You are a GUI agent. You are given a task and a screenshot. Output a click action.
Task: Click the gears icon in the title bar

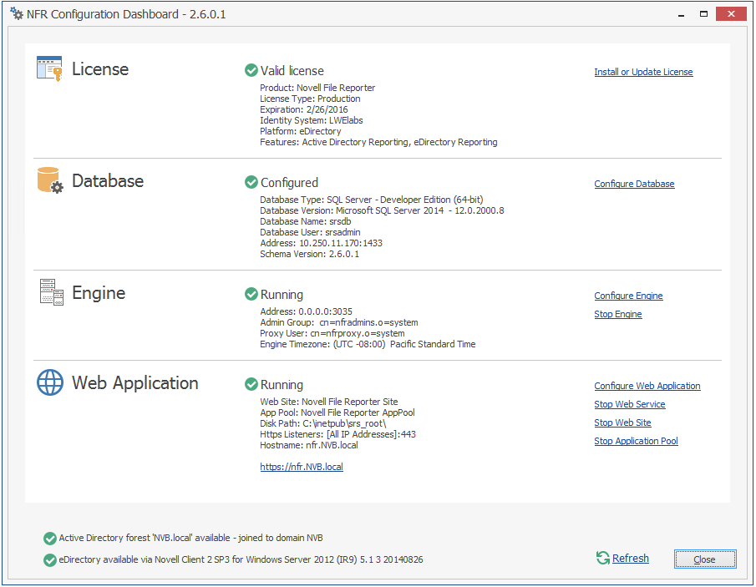pos(16,13)
